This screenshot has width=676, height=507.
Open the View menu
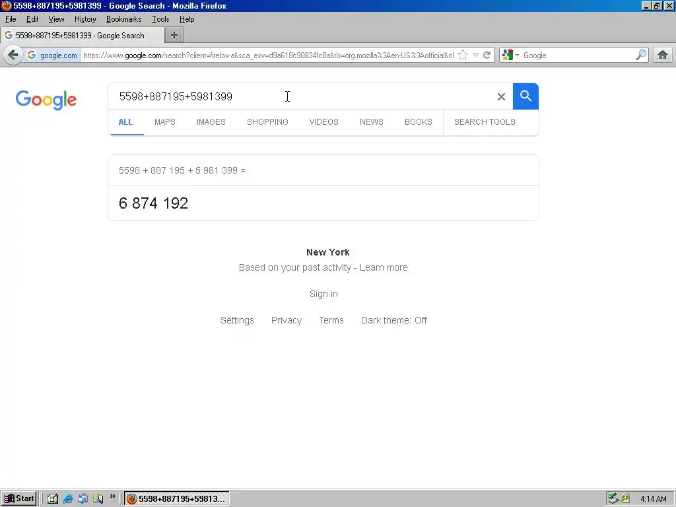[x=56, y=19]
